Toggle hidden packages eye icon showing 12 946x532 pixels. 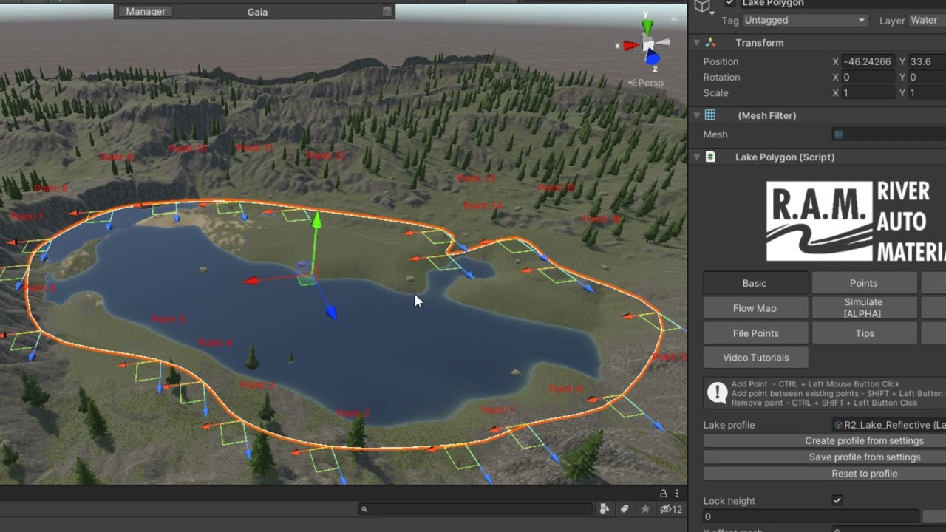point(671,509)
